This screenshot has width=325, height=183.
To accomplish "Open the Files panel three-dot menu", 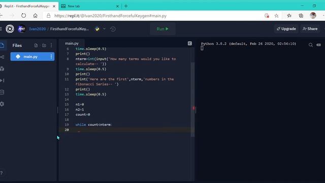I will (51, 45).
